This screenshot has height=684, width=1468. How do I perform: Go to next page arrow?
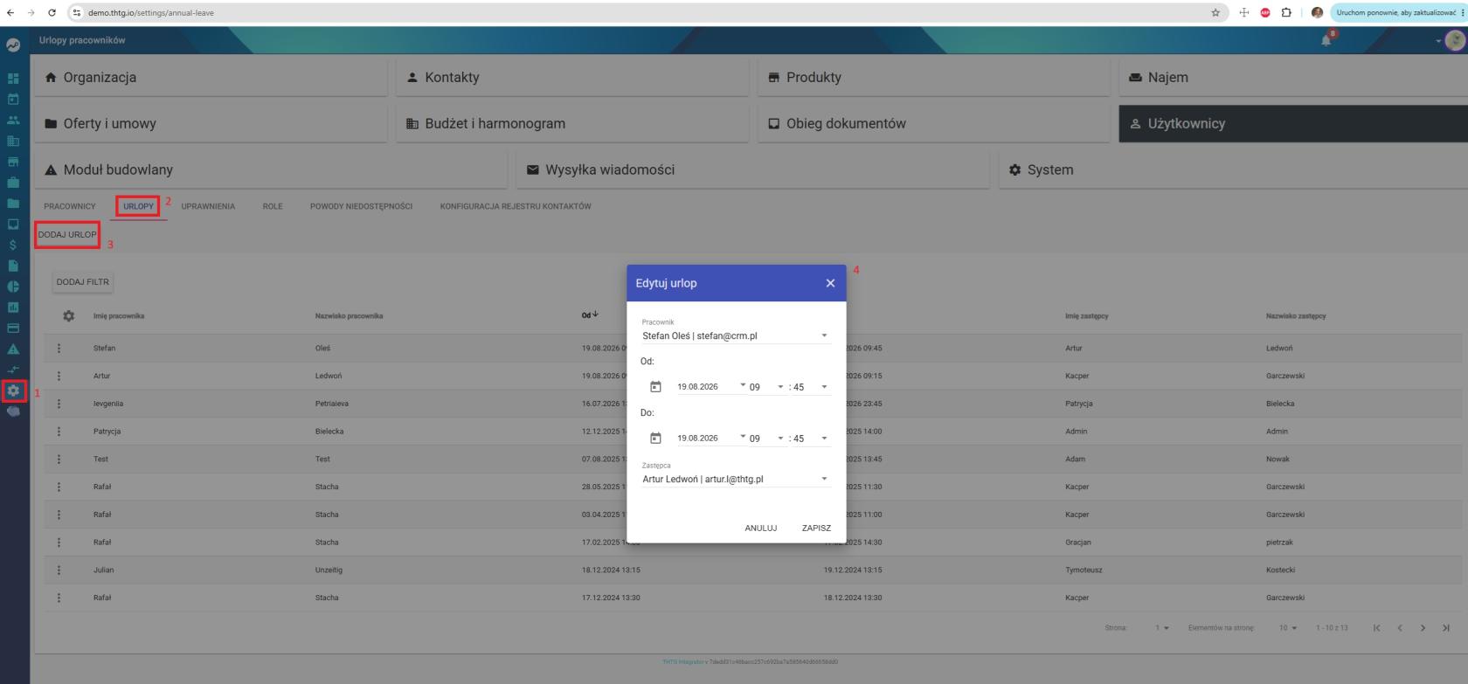[1423, 628]
